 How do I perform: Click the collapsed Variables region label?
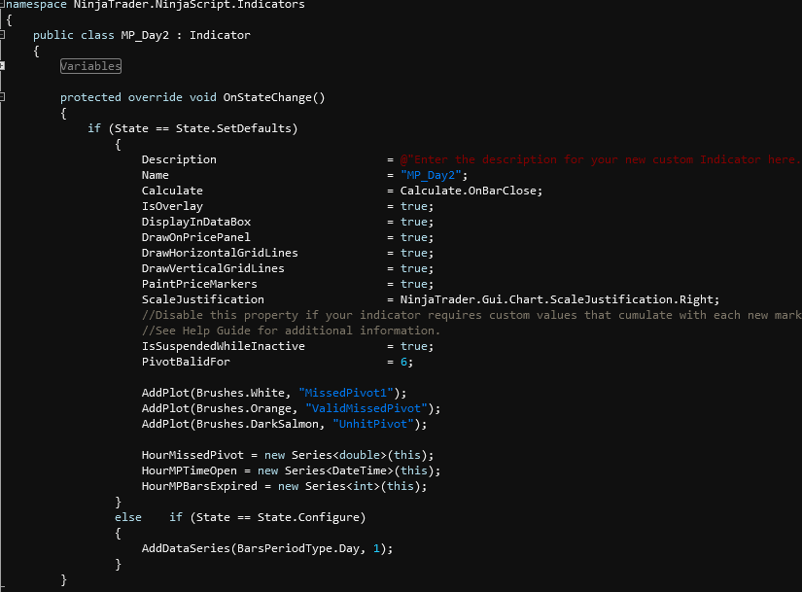tap(90, 66)
